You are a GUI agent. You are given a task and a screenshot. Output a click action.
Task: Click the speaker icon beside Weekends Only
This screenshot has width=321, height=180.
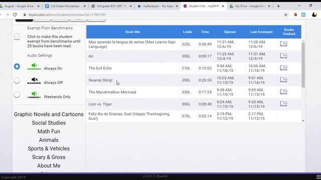pos(34,95)
